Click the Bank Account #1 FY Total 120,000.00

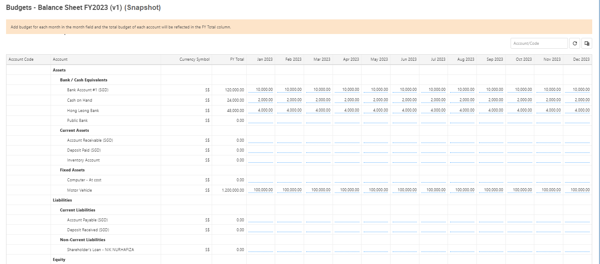tap(235, 90)
